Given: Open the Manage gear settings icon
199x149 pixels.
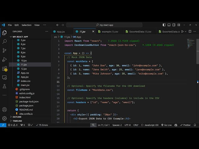Looking at the screenshot, I should point(4,118).
